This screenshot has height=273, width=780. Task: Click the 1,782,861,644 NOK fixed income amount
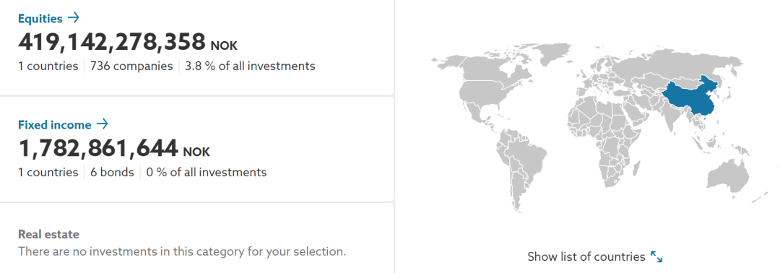pos(114,148)
